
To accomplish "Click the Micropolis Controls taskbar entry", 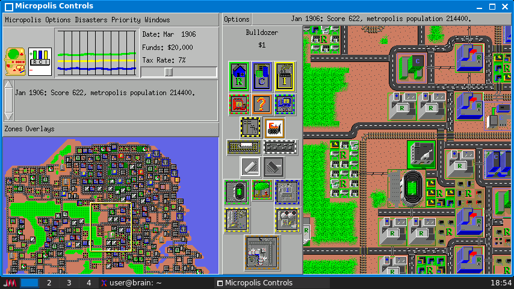I will click(x=272, y=283).
